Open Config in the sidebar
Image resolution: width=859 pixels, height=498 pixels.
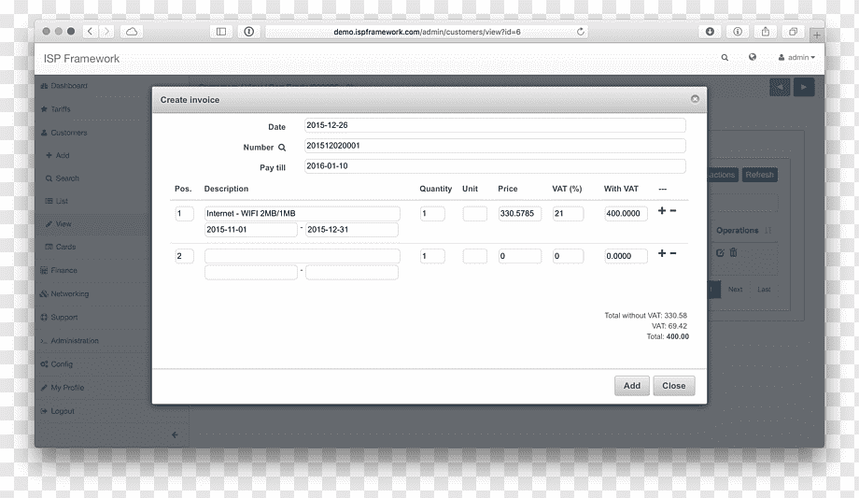[62, 364]
